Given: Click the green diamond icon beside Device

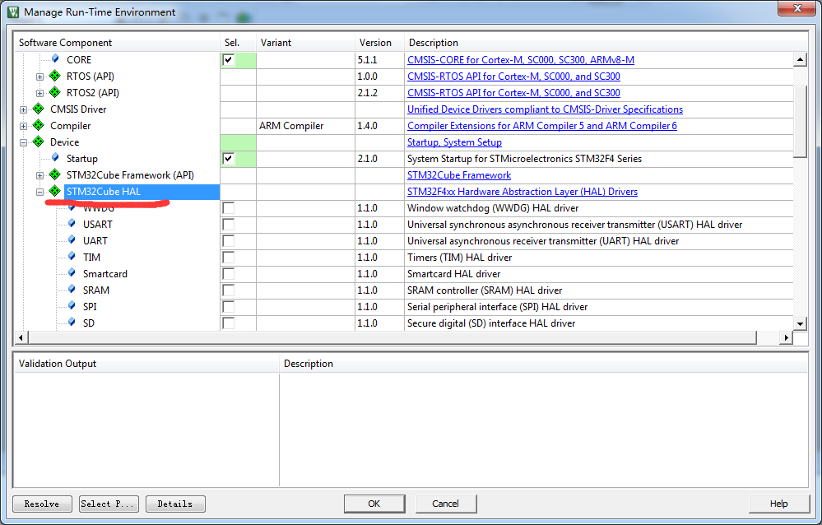Looking at the screenshot, I should pyautogui.click(x=39, y=142).
